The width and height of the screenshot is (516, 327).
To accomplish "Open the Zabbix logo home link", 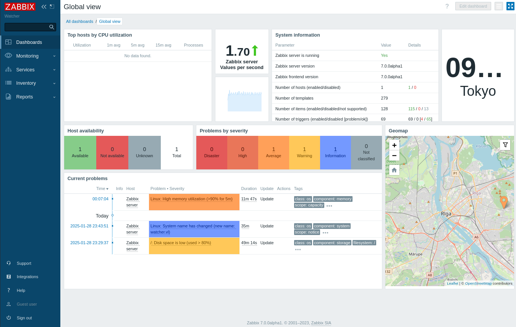I will pos(20,7).
